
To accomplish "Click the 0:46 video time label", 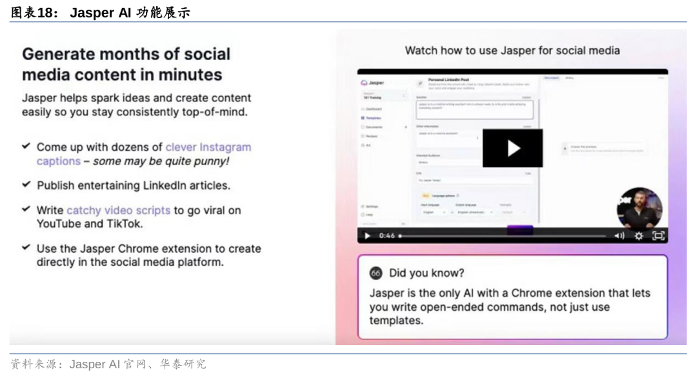I will (x=387, y=235).
